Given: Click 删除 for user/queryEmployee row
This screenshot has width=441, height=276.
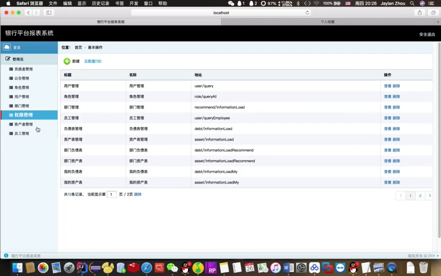Looking at the screenshot, I should (396, 118).
